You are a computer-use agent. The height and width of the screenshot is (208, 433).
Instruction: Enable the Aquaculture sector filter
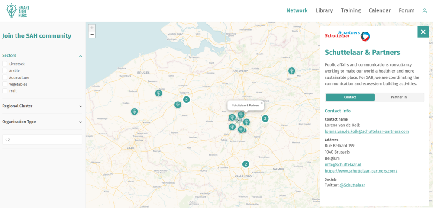click(x=5, y=77)
